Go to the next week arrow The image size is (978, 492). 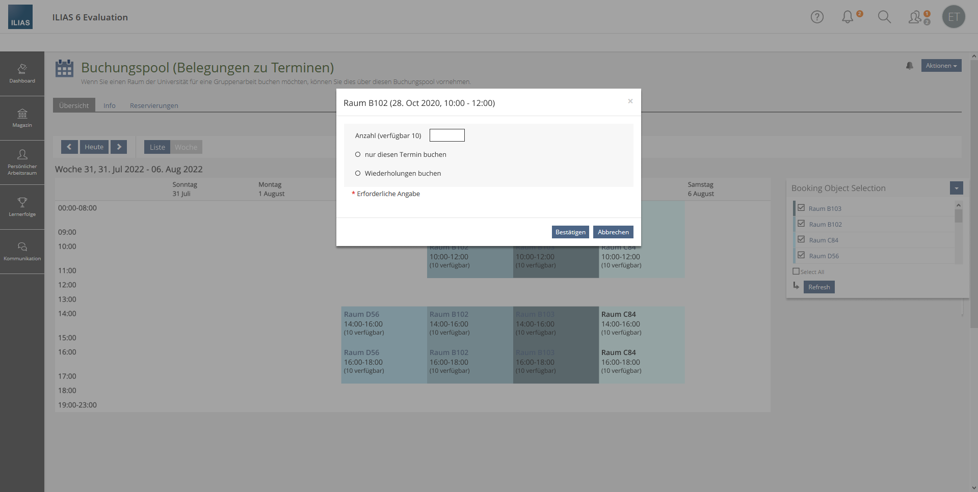tap(119, 147)
